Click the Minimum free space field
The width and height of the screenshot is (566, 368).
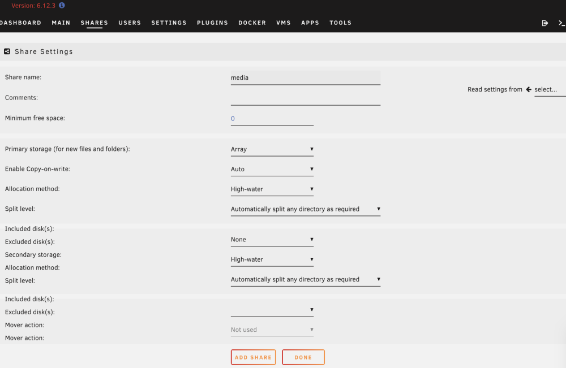coord(272,119)
